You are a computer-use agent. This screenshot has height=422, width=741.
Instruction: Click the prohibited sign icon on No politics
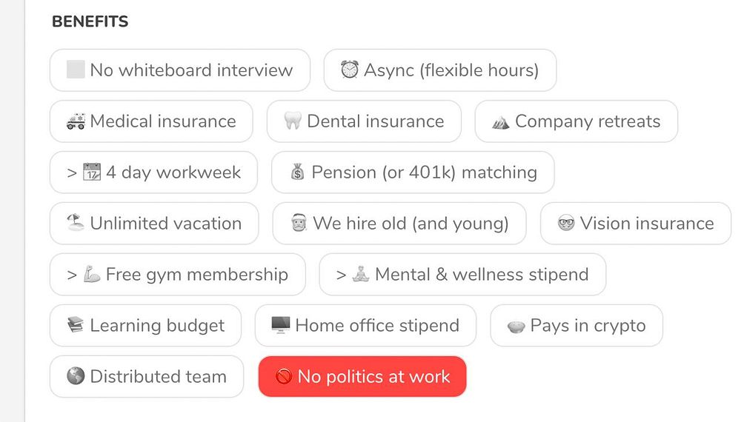pyautogui.click(x=284, y=377)
